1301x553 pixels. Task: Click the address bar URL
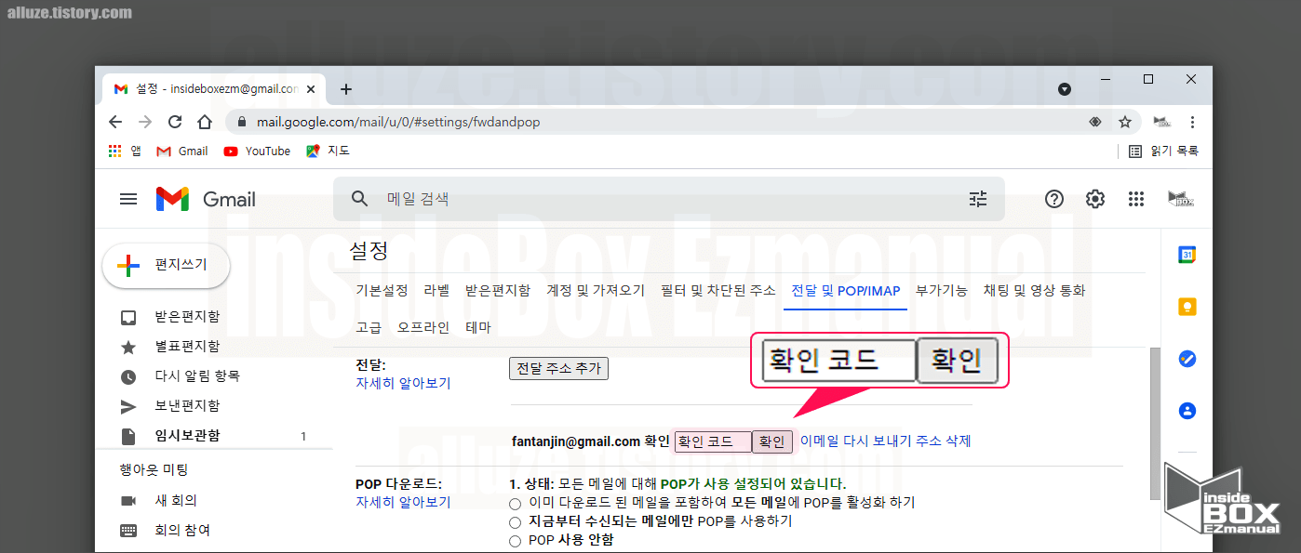coord(398,122)
